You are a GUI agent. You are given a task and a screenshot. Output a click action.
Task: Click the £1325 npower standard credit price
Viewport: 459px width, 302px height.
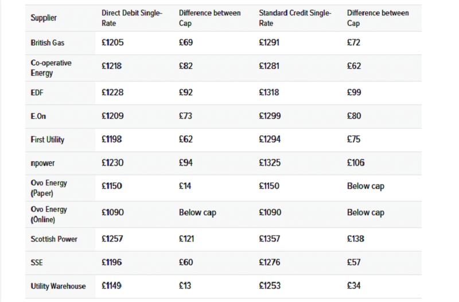point(270,163)
